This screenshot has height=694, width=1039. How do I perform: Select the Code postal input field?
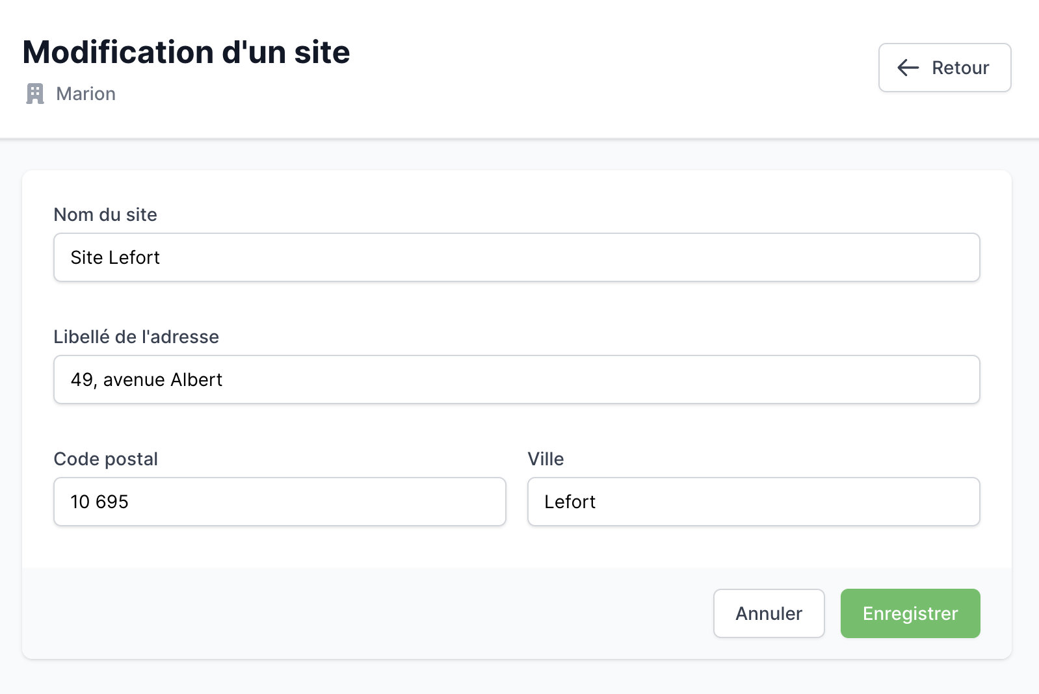(280, 502)
